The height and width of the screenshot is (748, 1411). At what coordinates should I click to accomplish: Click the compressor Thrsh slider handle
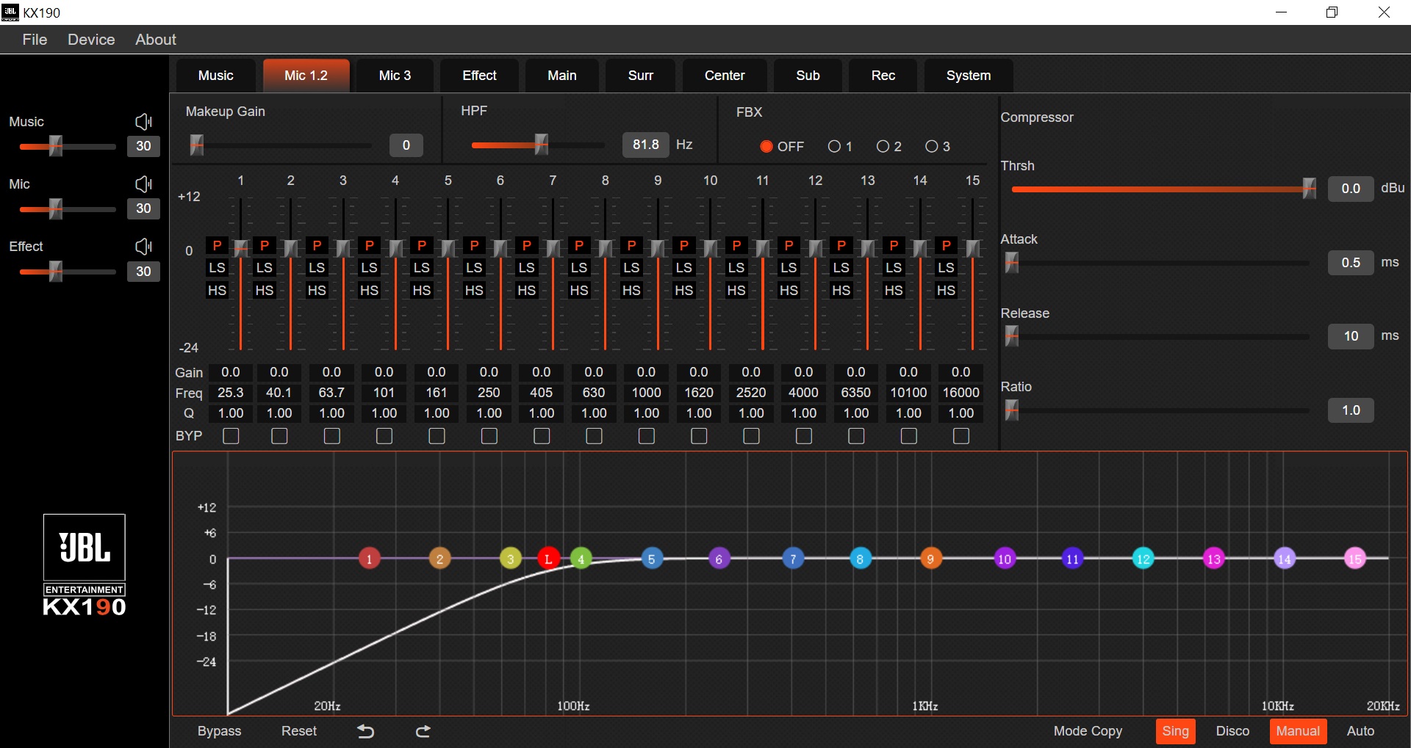[x=1309, y=189]
